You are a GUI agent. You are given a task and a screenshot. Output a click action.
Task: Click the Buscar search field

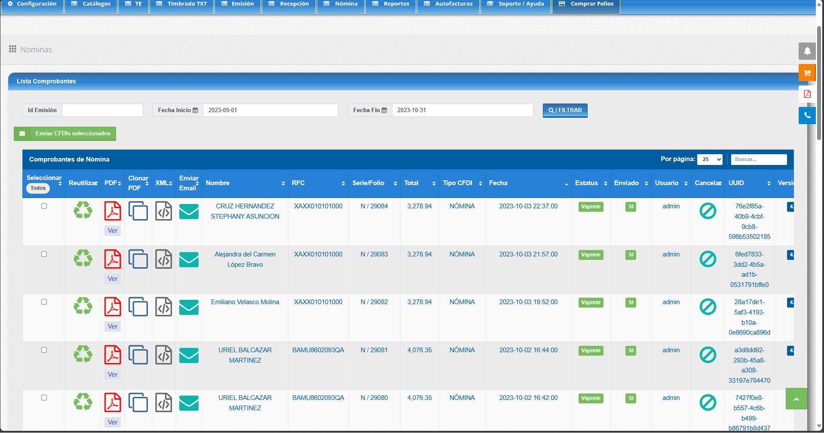pos(758,159)
